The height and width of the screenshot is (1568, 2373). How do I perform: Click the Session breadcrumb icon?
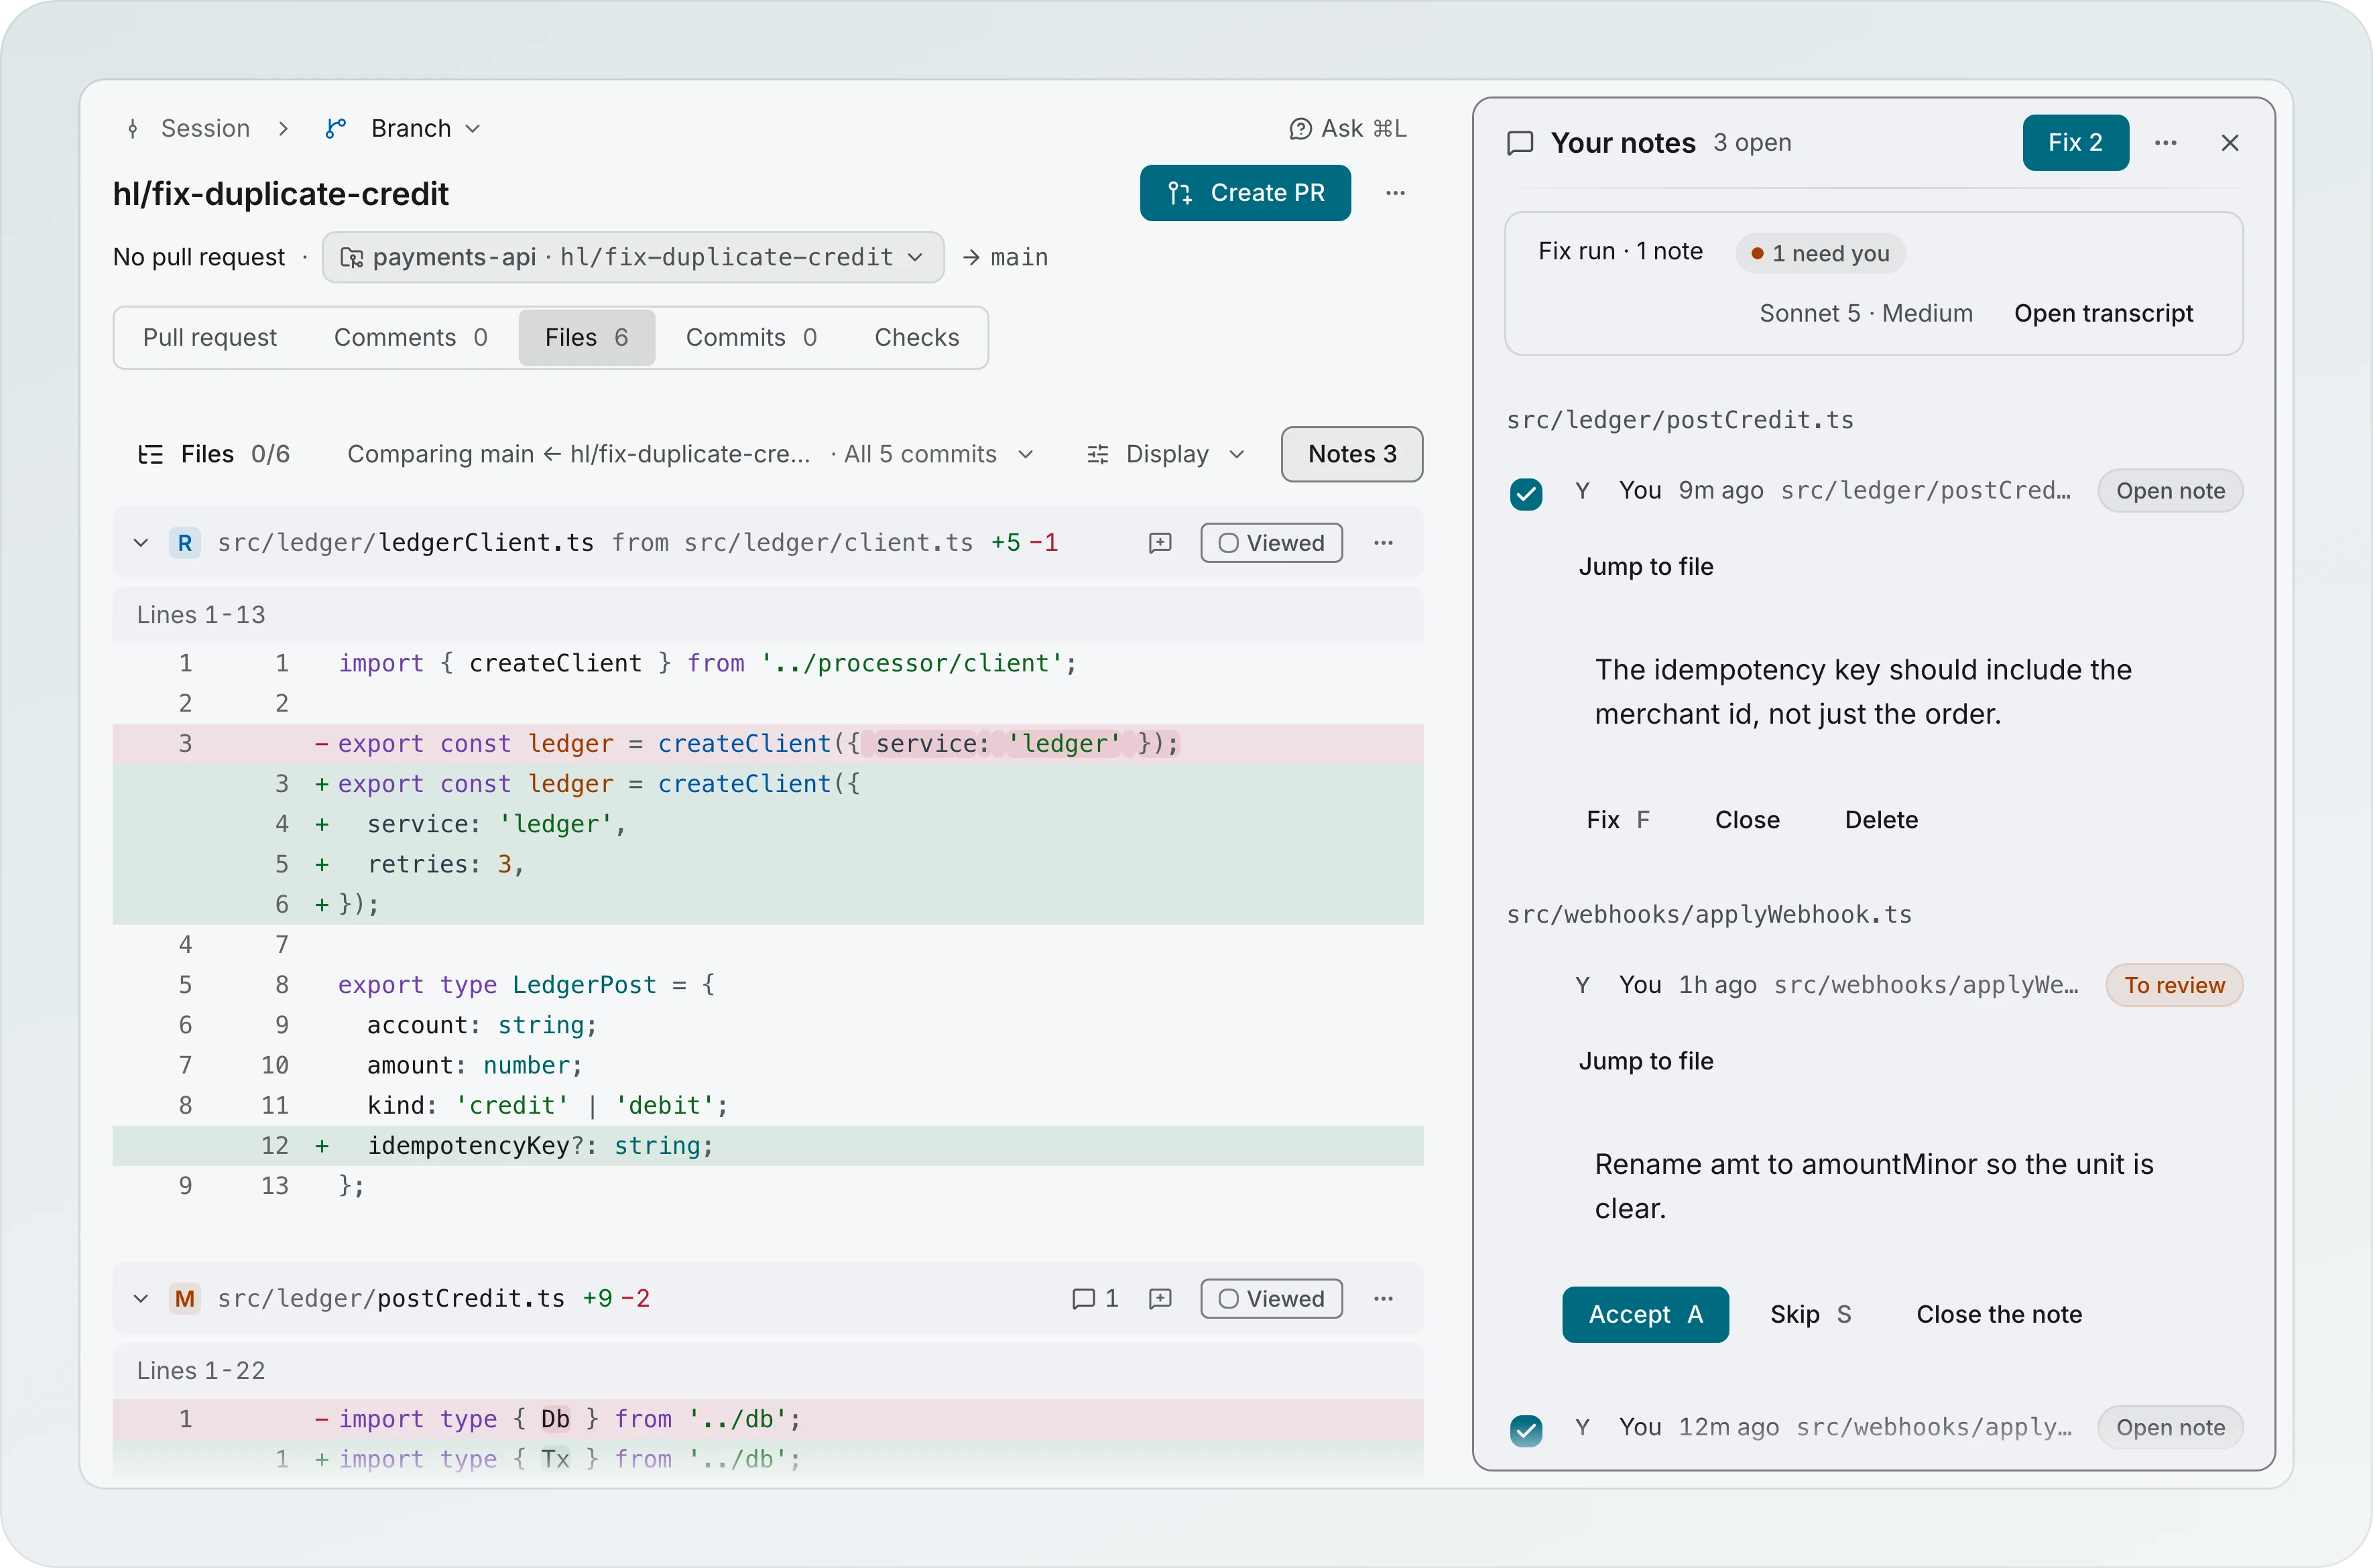click(x=132, y=128)
